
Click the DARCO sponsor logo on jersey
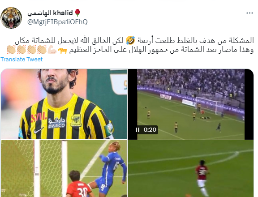click(x=56, y=123)
